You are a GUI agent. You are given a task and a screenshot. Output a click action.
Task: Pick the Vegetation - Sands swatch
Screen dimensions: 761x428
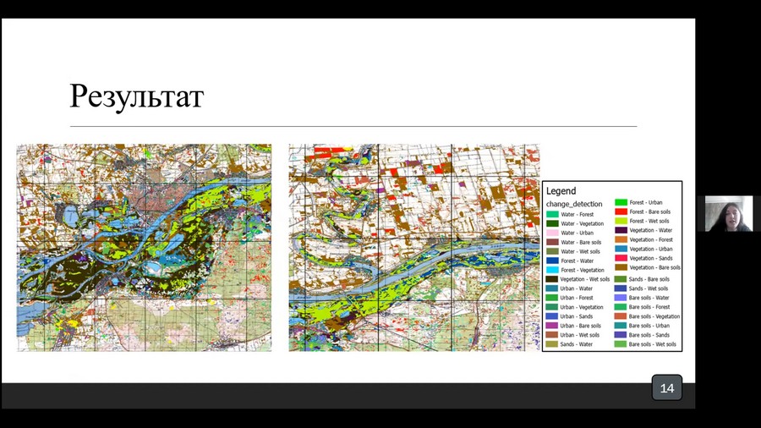click(x=620, y=258)
